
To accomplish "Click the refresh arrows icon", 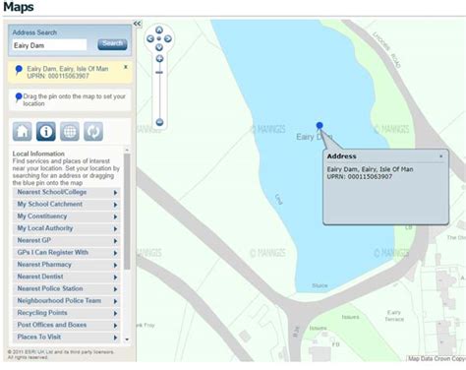I will pos(93,131).
